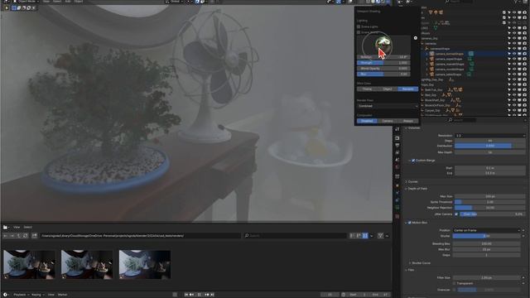This screenshot has height=298, width=530.
Task: Open the timeline View menu
Action: [51, 295]
